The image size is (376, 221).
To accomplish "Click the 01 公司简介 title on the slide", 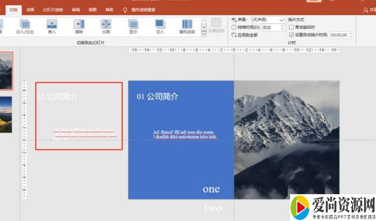I will 157,97.
